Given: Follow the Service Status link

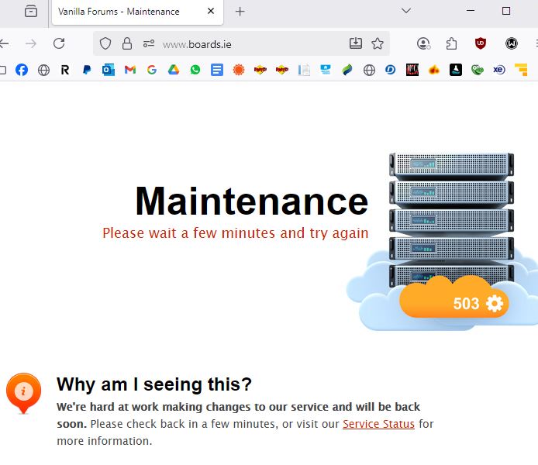Looking at the screenshot, I should (378, 424).
